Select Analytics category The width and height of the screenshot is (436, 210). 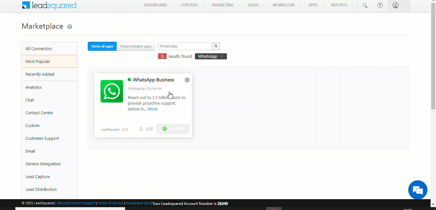tap(49, 87)
